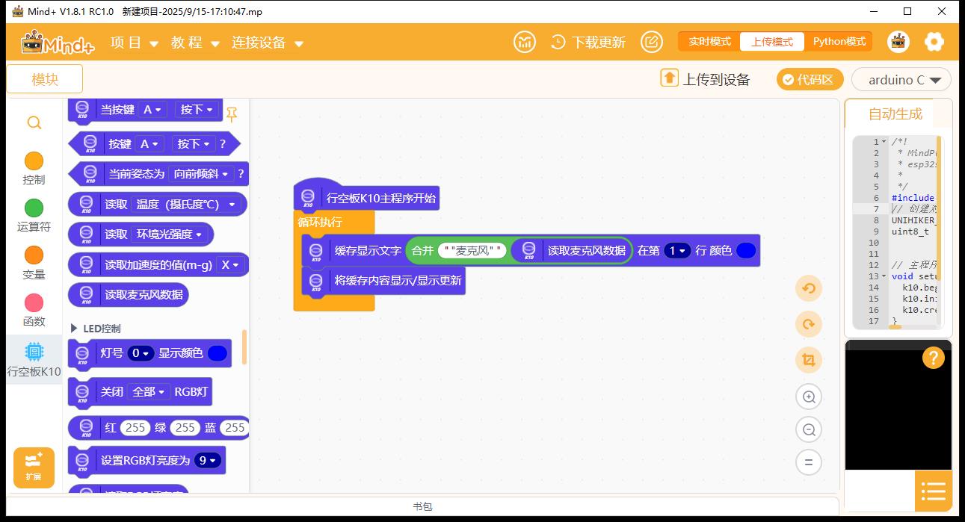The width and height of the screenshot is (965, 522).
Task: Switch to 实时模式 mode
Action: [x=709, y=42]
